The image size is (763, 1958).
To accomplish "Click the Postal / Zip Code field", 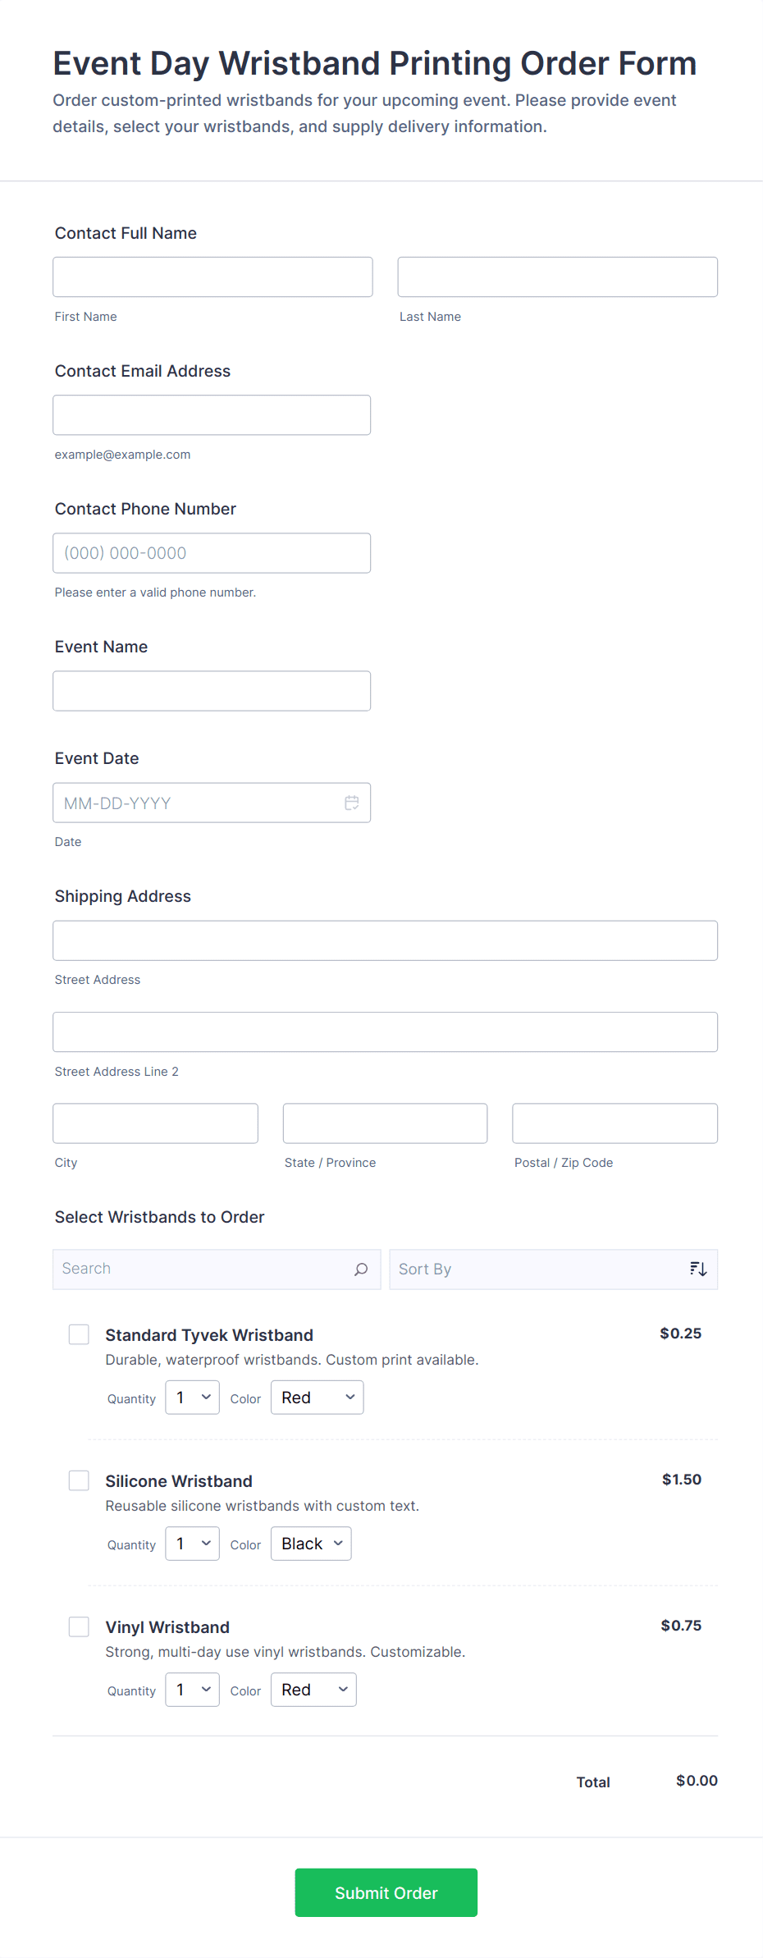I will (x=615, y=1123).
